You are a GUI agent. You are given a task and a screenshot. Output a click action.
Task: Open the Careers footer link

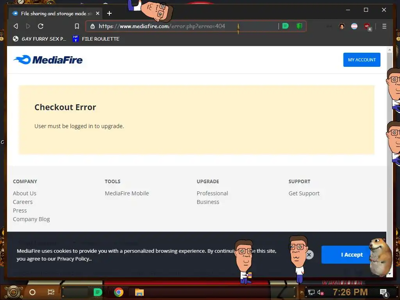coord(23,202)
